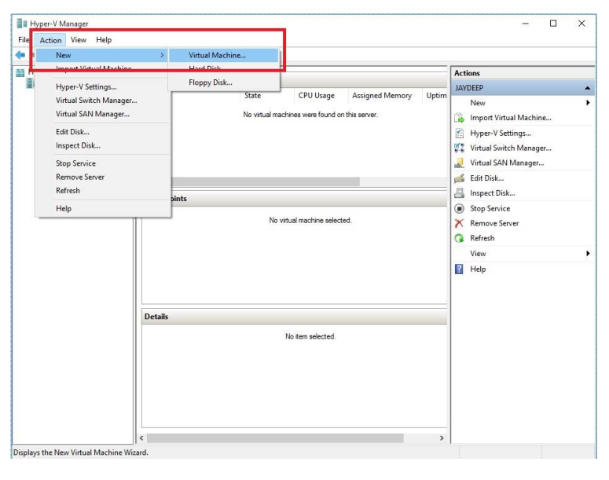Click Refresh link in Actions pane
This screenshot has width=609, height=480.
482,238
